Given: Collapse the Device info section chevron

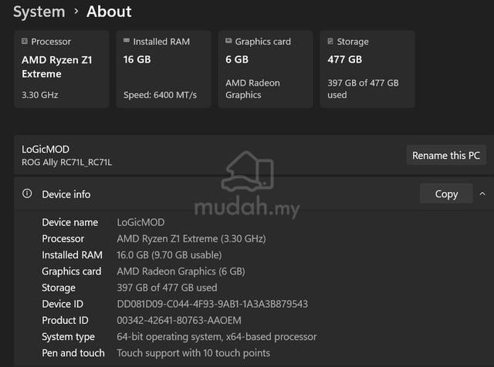Looking at the screenshot, I should [x=482, y=194].
